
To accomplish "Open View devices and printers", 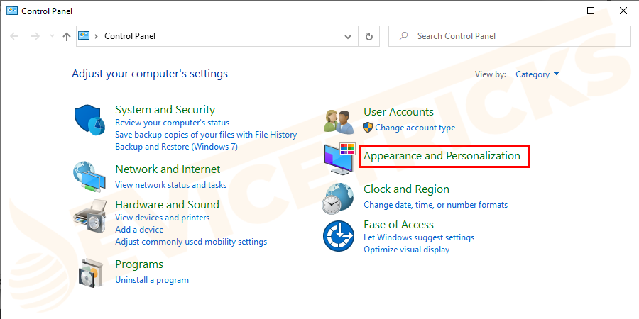I will coord(162,218).
